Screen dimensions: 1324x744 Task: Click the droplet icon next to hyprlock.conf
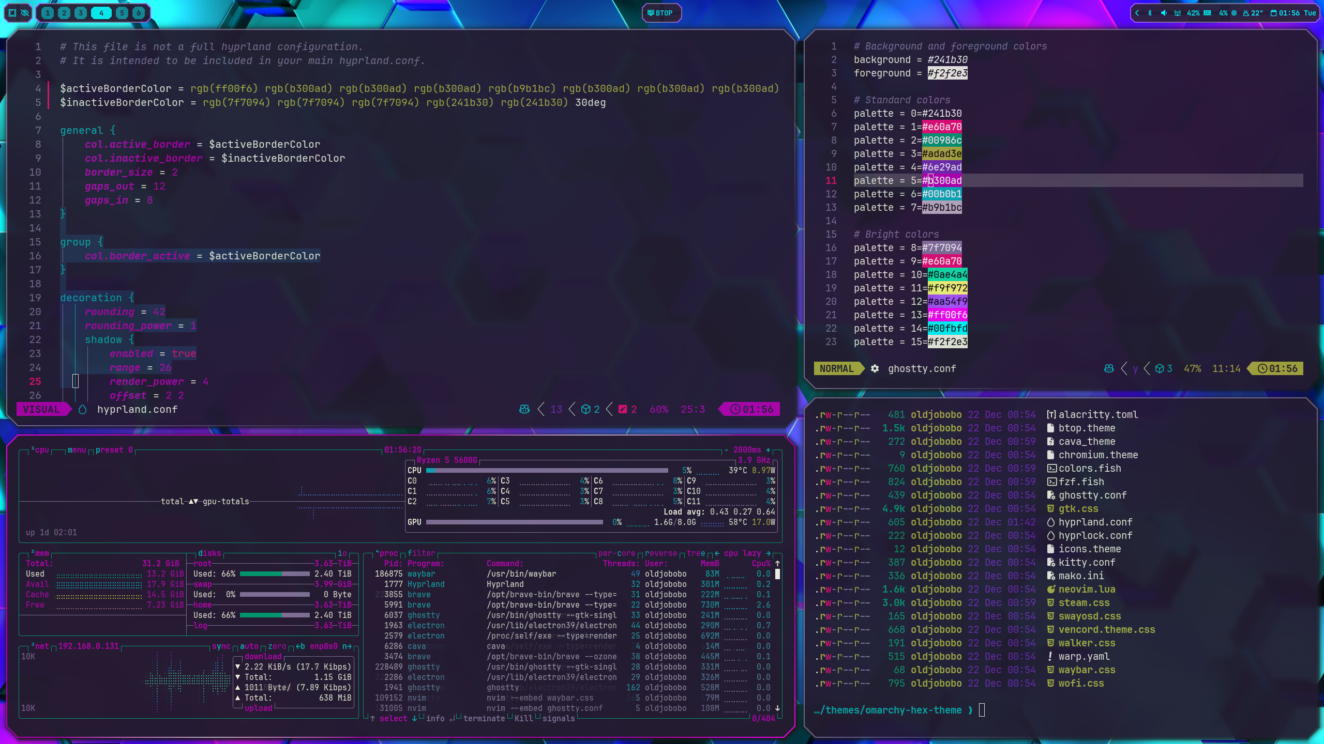tap(1051, 536)
